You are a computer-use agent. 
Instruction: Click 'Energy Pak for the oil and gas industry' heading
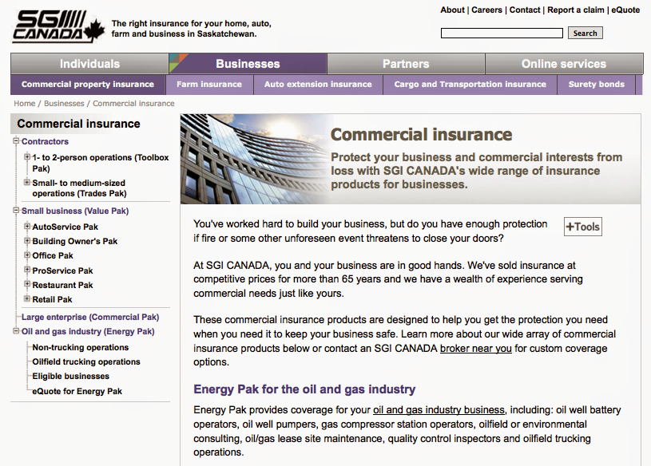coord(304,389)
